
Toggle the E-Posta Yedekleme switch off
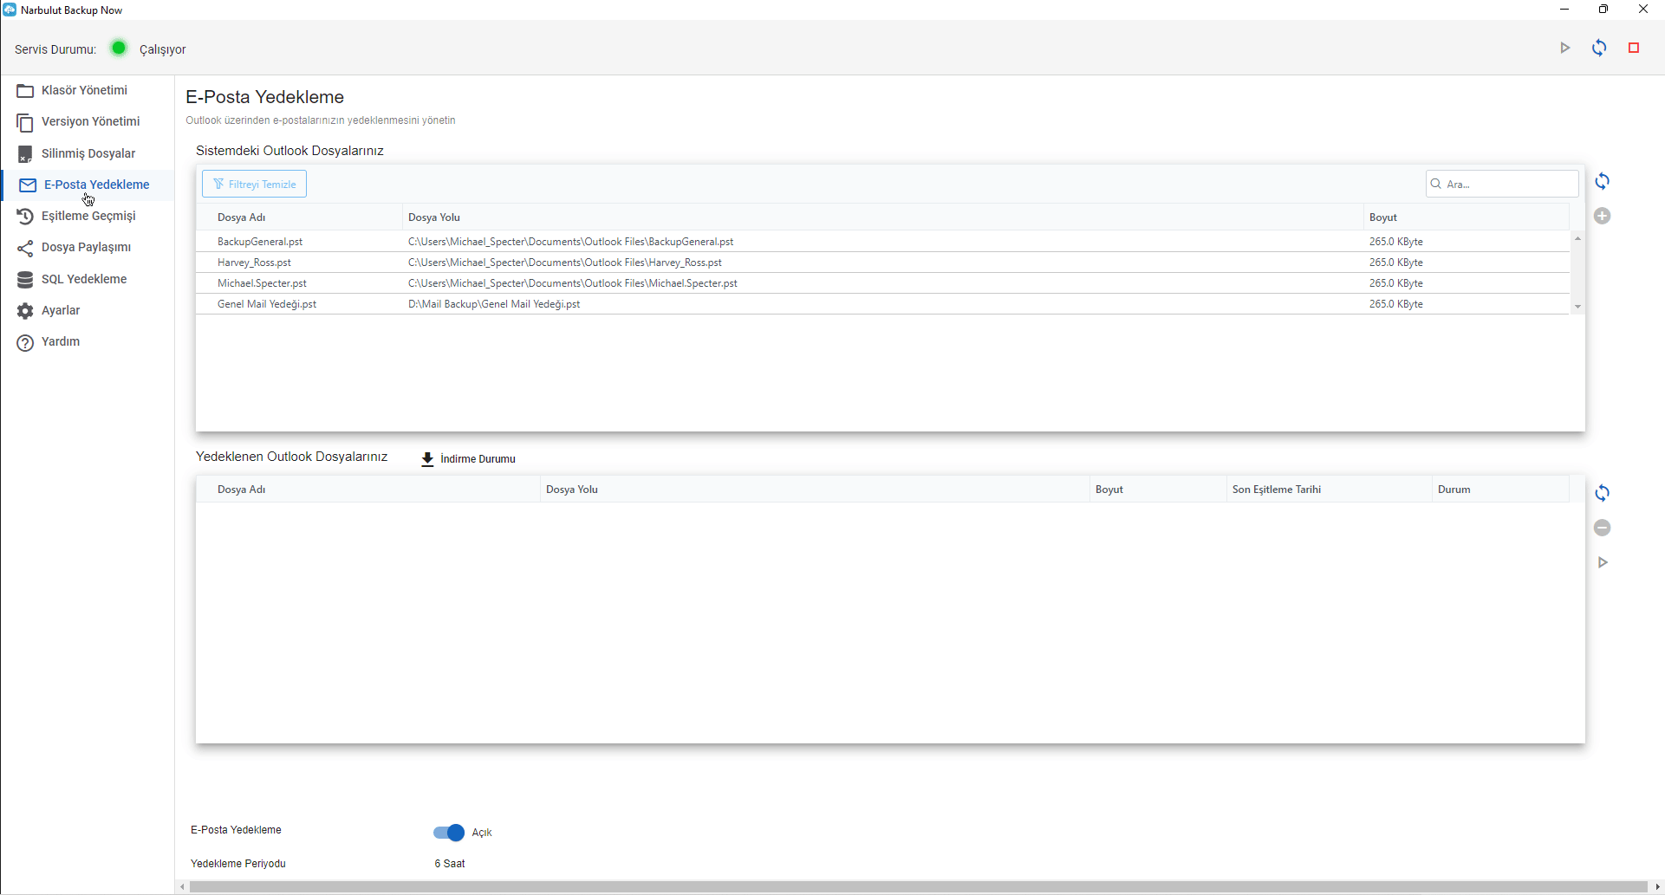pos(449,833)
